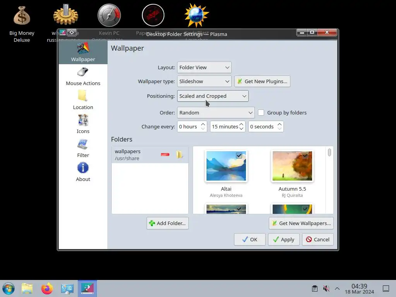Close the Desktop Folder Settings window
The width and height of the screenshot is (396, 297).
click(327, 32)
